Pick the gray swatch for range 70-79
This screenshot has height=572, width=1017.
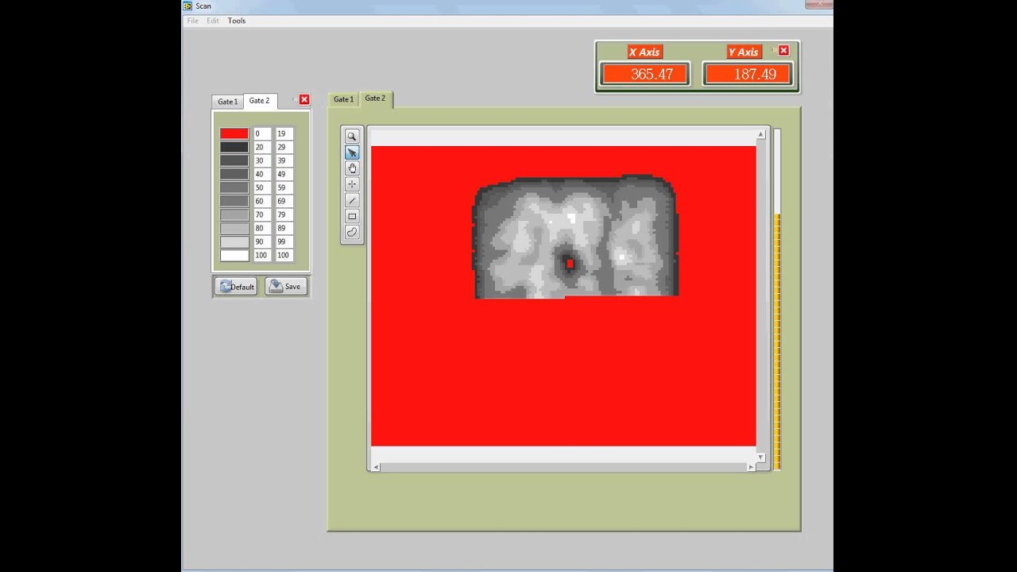[234, 214]
